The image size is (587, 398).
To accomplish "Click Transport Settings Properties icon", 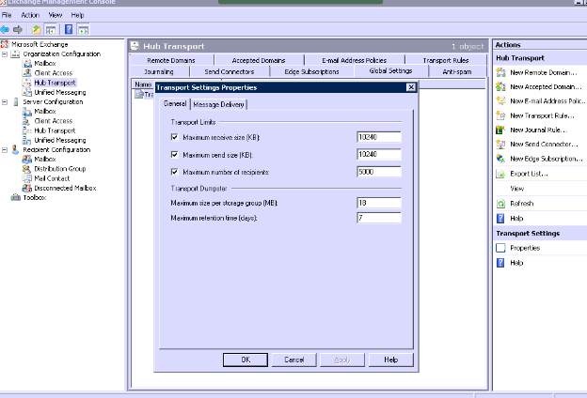I will click(x=500, y=248).
